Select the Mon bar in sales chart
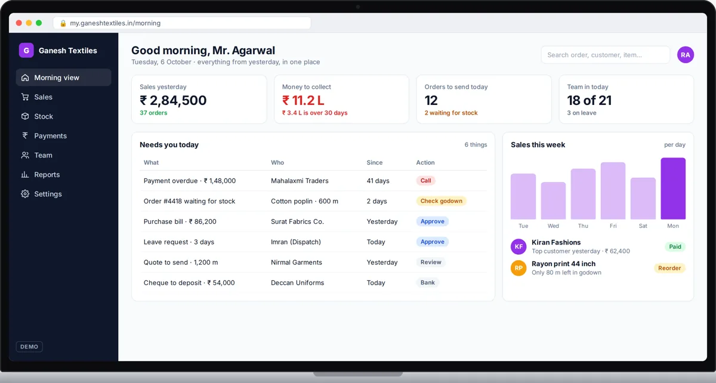This screenshot has width=716, height=383. [673, 189]
